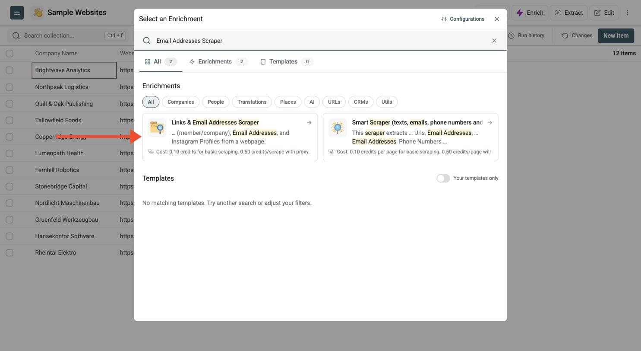
Task: Open the three-dot more options menu
Action: tap(628, 13)
